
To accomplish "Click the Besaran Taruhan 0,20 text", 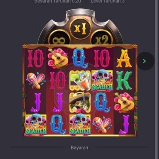I will (58, 1).
